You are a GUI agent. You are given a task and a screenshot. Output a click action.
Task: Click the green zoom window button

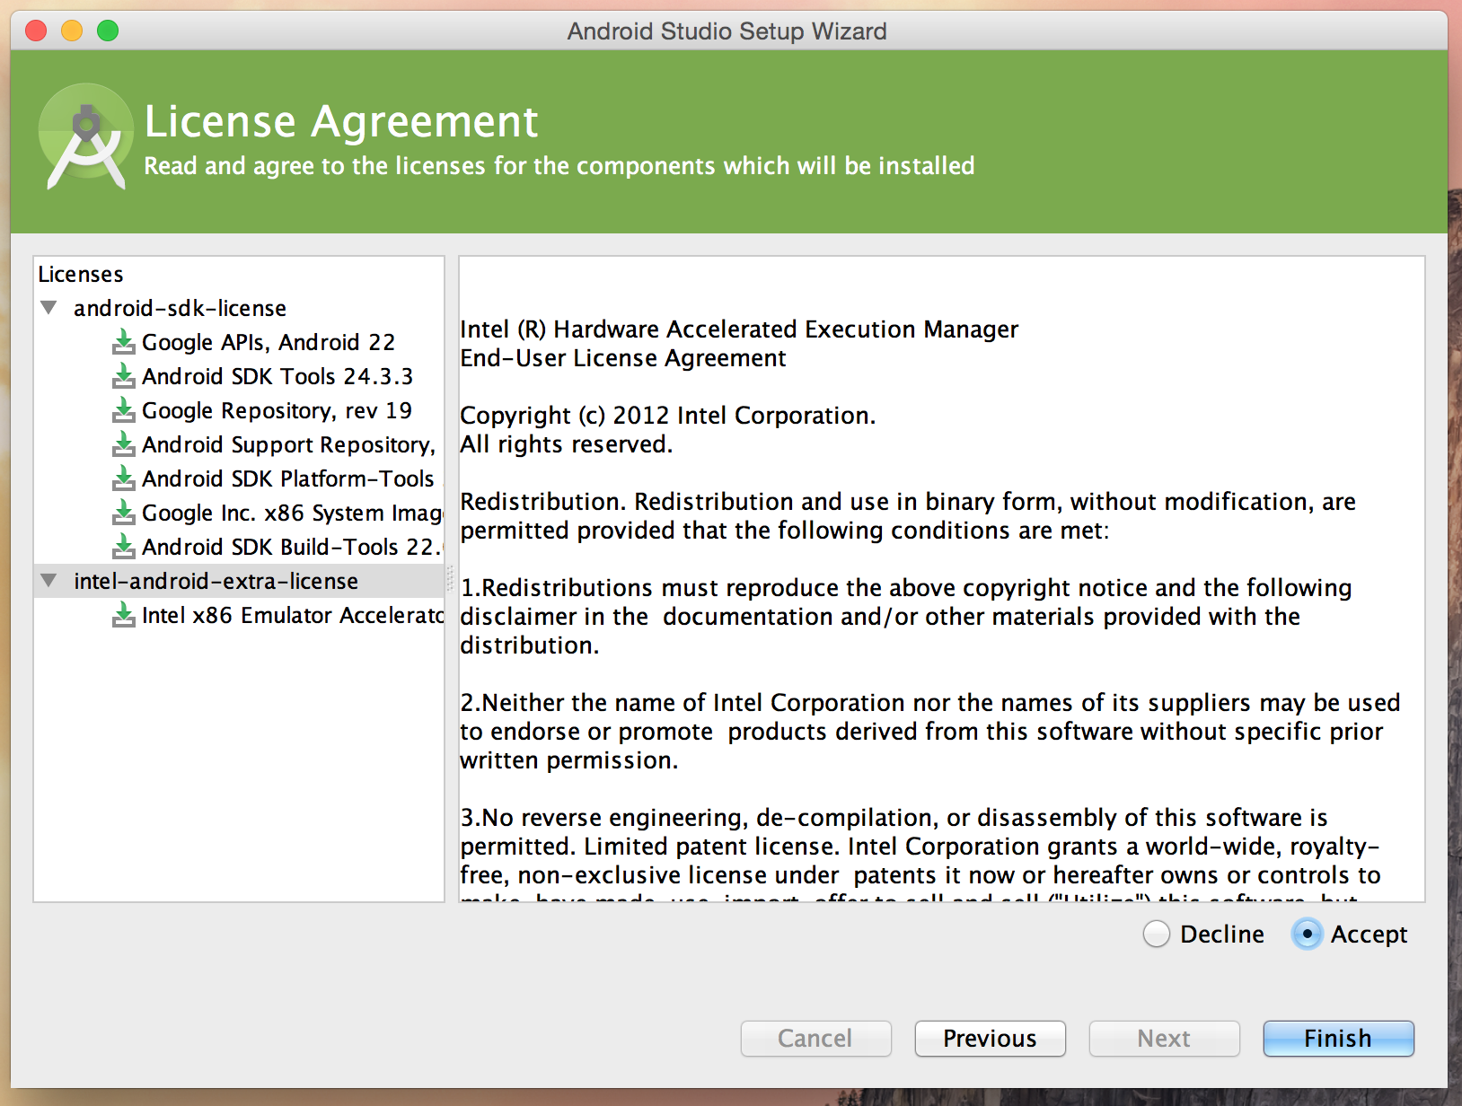click(108, 31)
